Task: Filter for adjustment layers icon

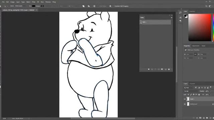Action: pyautogui.click(x=199, y=88)
